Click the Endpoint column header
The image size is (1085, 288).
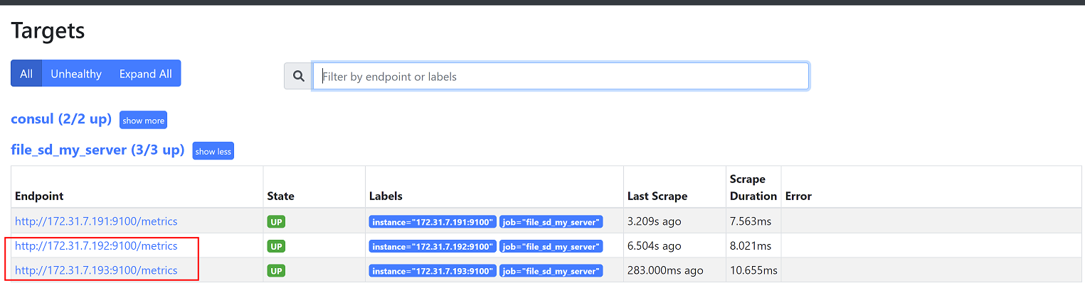[39, 196]
